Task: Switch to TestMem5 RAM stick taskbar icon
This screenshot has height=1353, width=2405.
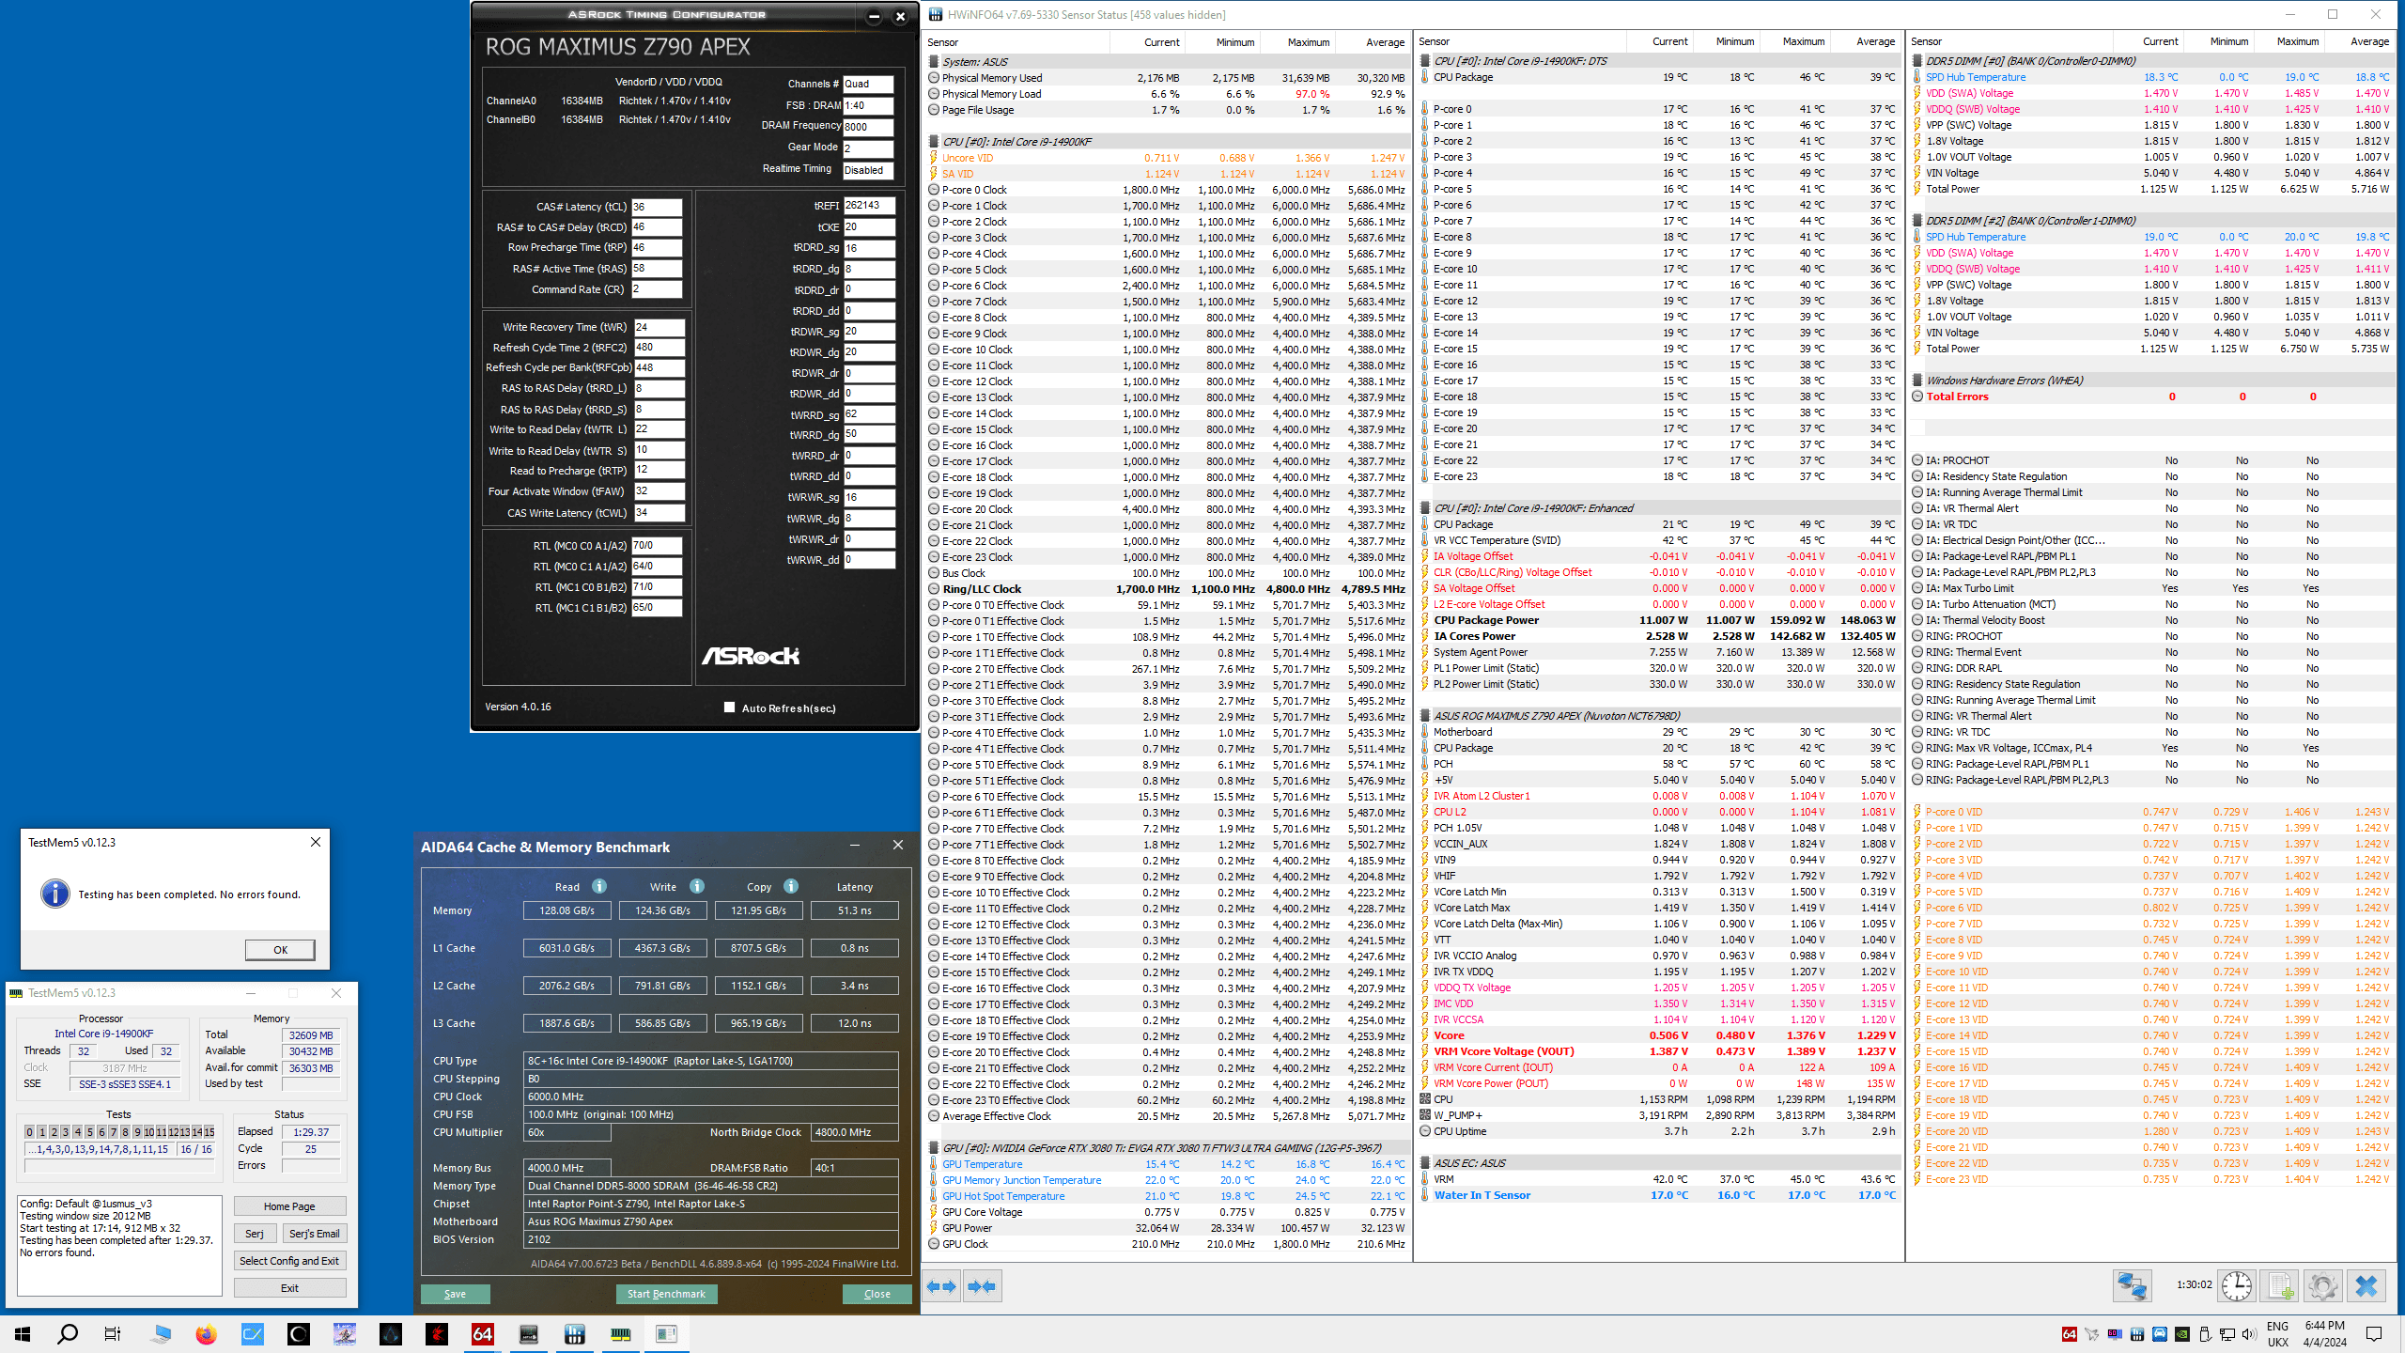Action: coord(620,1334)
